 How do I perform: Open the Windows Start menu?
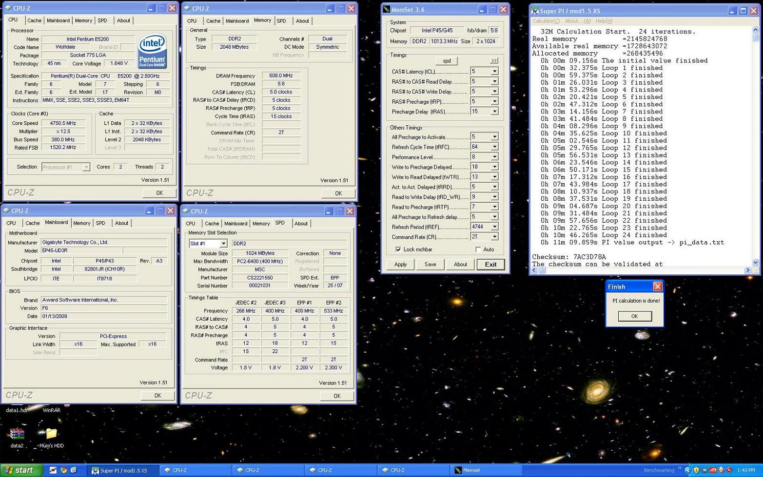coord(20,470)
